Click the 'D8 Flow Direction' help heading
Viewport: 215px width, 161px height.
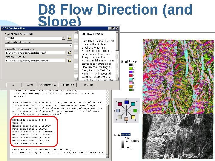tap(93, 34)
